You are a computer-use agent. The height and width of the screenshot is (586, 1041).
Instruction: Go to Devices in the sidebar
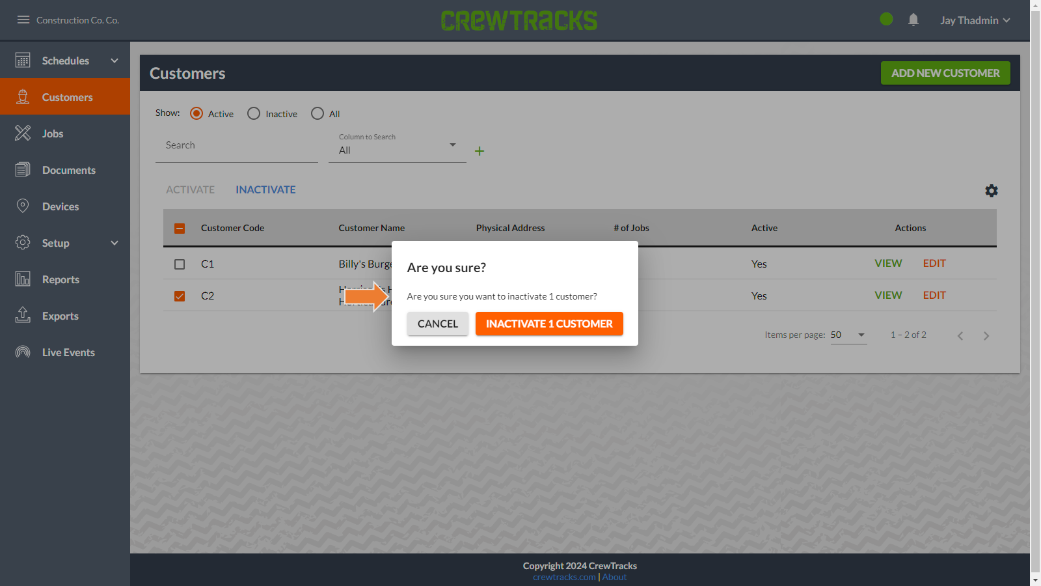click(65, 206)
